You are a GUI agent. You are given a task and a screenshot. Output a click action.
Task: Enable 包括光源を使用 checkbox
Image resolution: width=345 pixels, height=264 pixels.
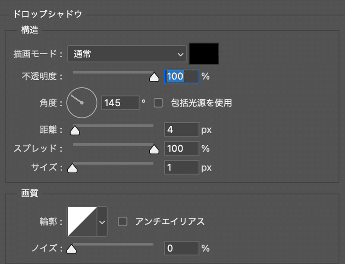[158, 102]
